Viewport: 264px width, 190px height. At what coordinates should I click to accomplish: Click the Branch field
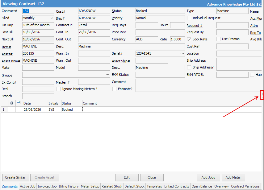[38, 96]
